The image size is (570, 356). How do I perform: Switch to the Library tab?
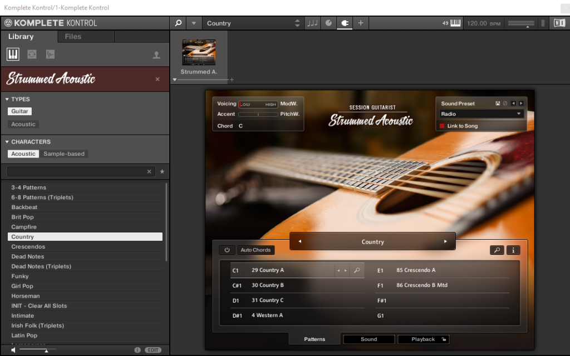(21, 36)
